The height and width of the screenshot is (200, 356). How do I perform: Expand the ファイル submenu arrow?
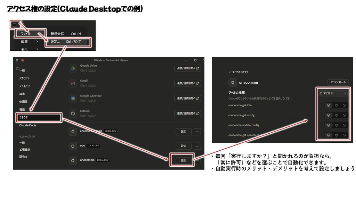click(x=37, y=33)
